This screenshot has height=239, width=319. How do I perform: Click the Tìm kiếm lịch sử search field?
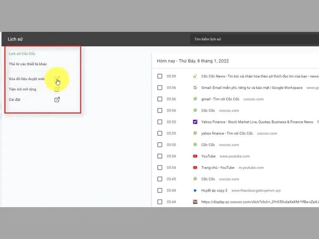point(254,39)
